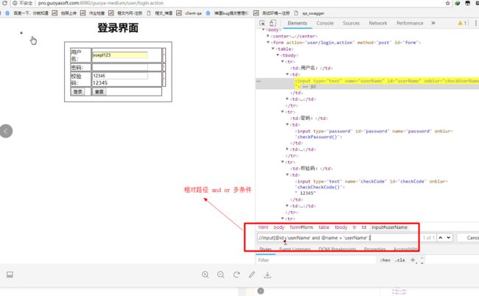This screenshot has width=479, height=296.
Task: Open the DOM Breakpoints pane tab
Action: coord(338,250)
